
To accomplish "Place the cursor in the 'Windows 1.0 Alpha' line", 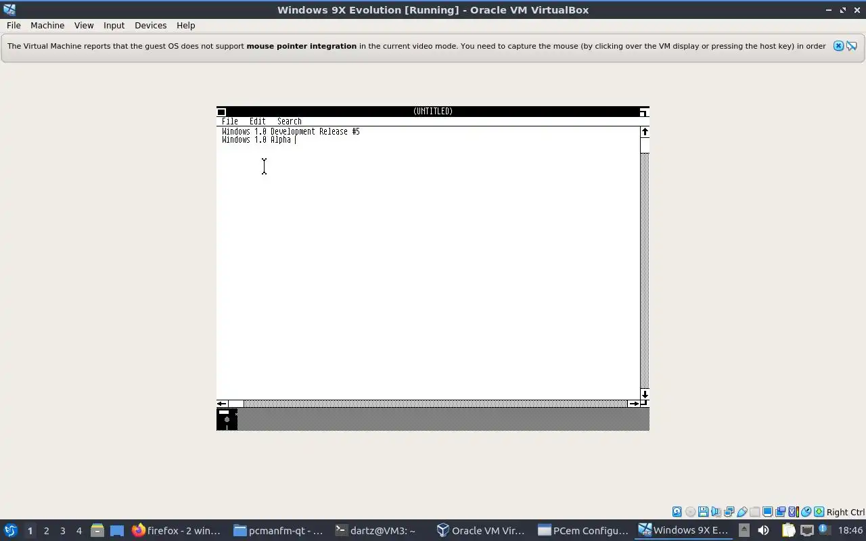I will coord(256,140).
